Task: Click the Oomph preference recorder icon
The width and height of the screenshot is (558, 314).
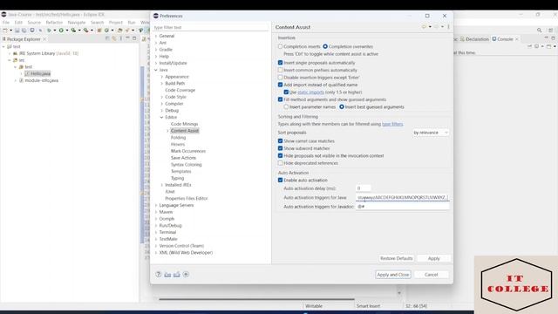Action: pyautogui.click(x=186, y=275)
